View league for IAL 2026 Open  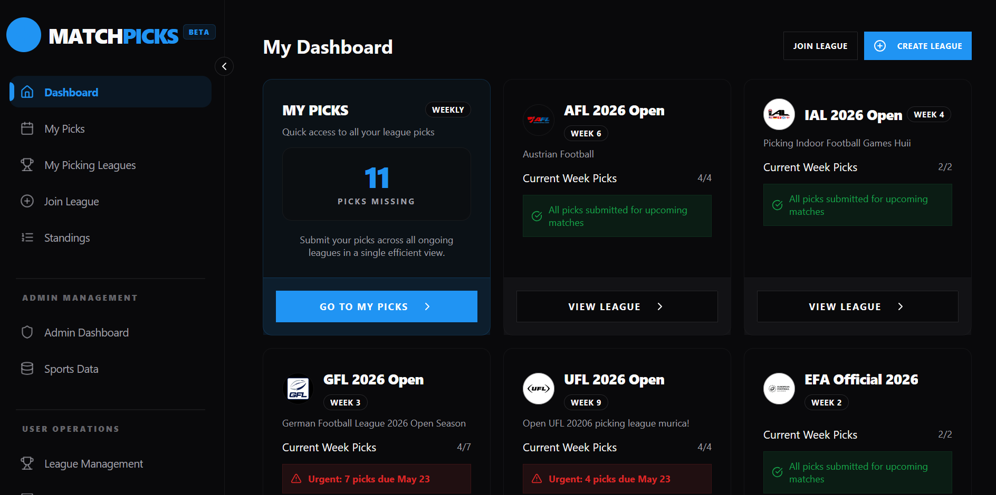pyautogui.click(x=858, y=306)
